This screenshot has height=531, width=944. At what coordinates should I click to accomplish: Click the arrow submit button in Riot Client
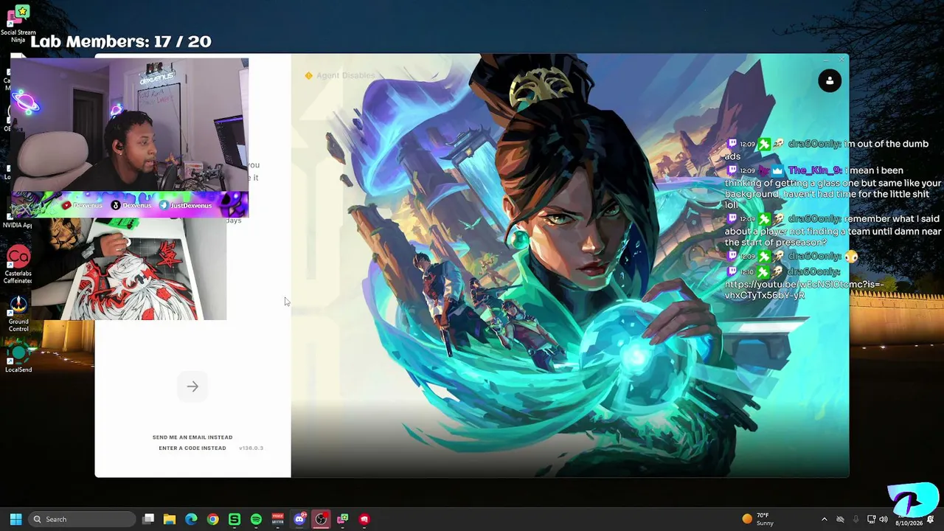(192, 386)
